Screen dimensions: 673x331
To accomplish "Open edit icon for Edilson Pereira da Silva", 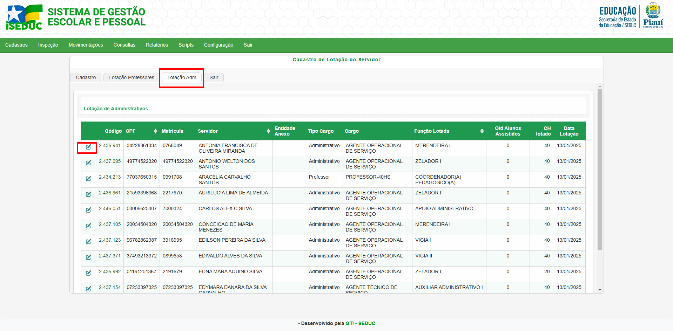I will point(88,242).
